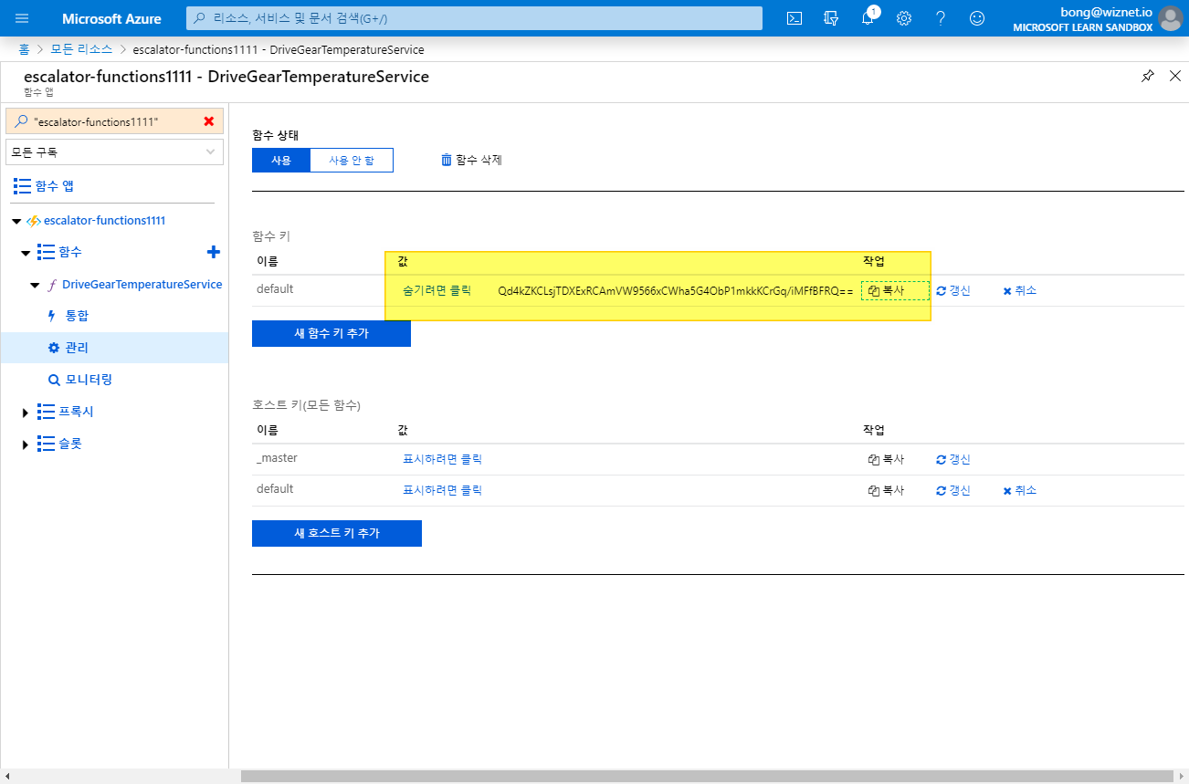Click the top resource search box
1189x784 pixels.
point(474,18)
